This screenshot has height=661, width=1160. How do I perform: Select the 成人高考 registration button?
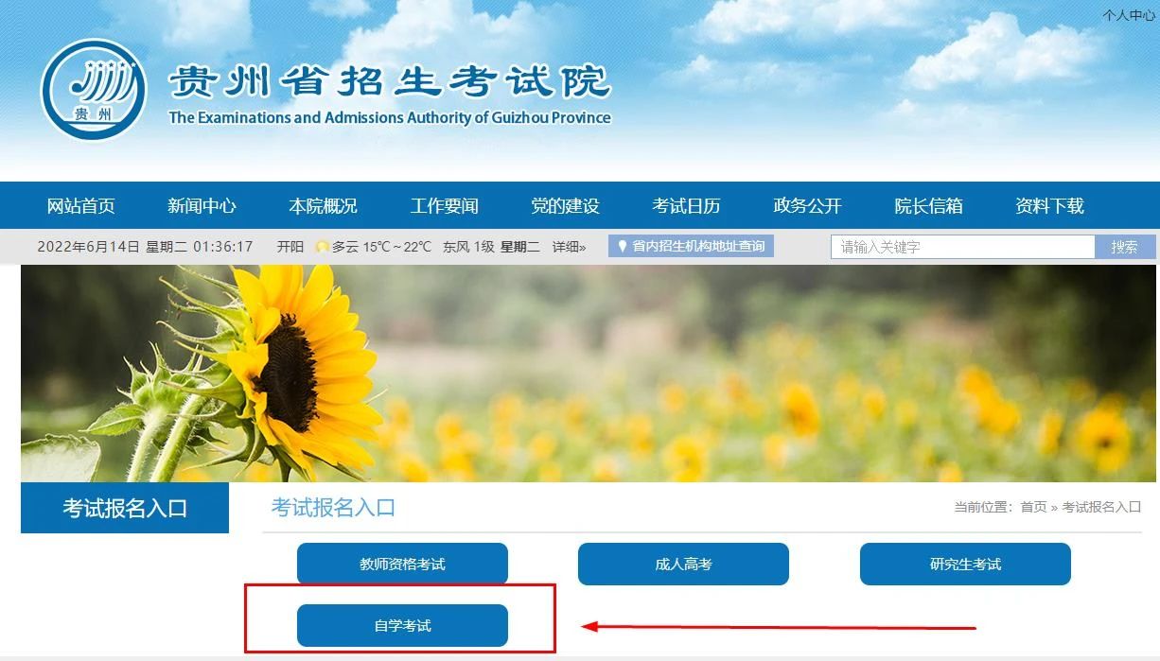[x=683, y=565]
